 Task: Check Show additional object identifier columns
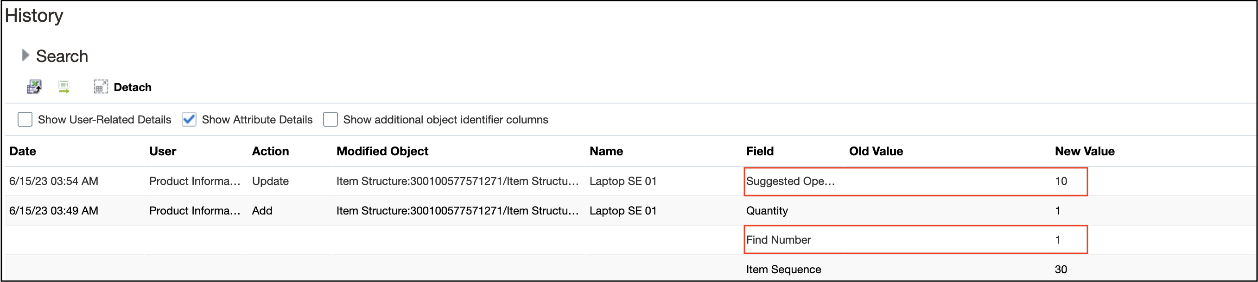(330, 119)
